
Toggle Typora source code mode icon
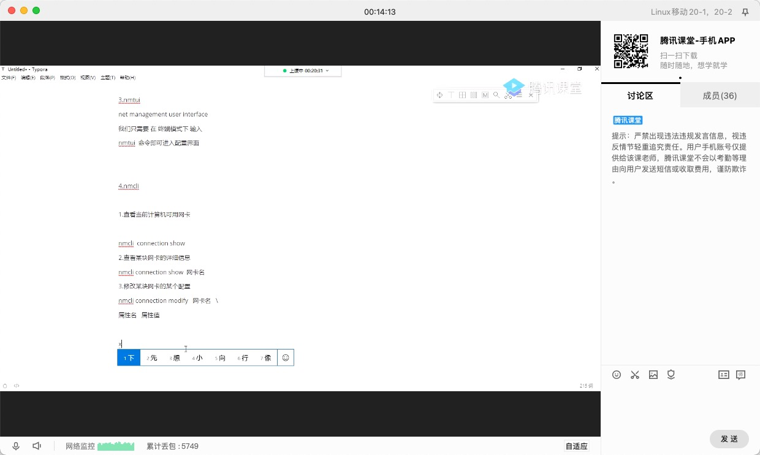point(17,386)
